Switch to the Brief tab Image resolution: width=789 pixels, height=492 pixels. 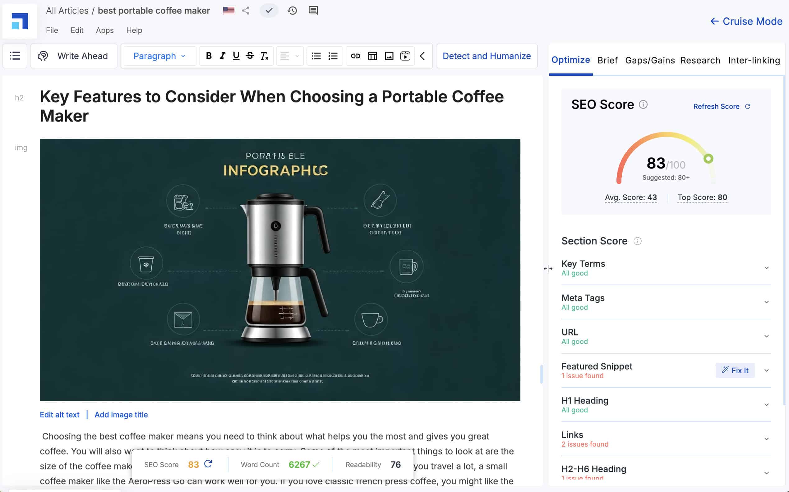click(x=607, y=60)
